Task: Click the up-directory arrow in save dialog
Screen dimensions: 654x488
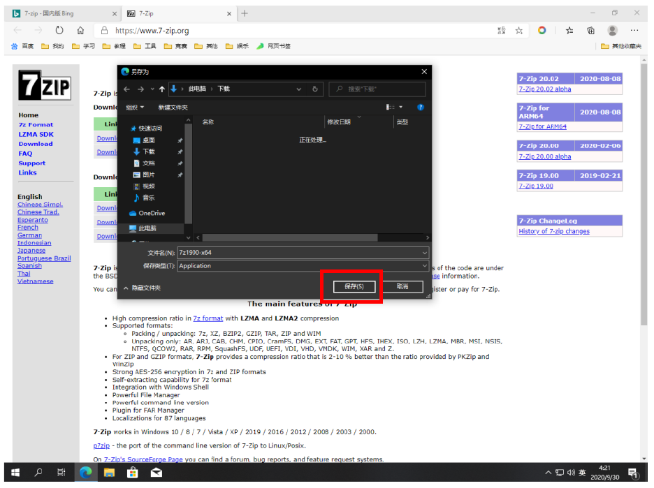Action: click(162, 89)
